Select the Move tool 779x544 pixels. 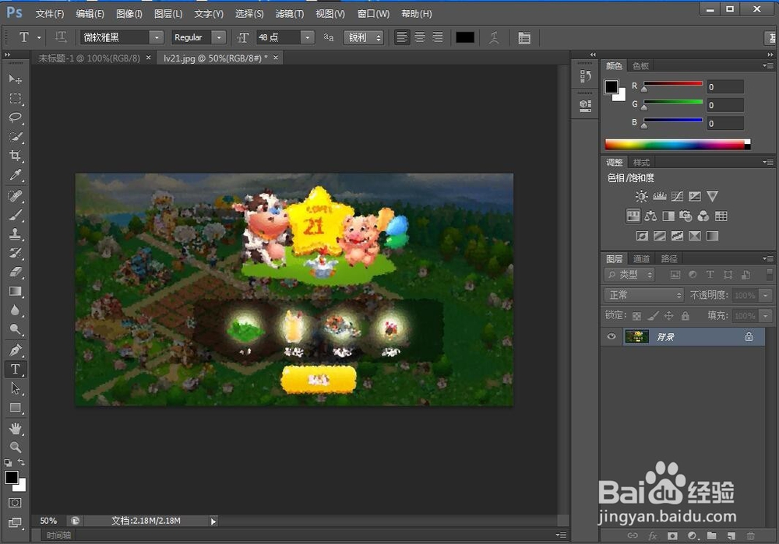coord(16,79)
